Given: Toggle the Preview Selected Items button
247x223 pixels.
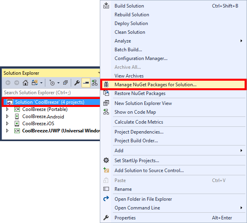Looking at the screenshot, I should click(x=86, y=83).
